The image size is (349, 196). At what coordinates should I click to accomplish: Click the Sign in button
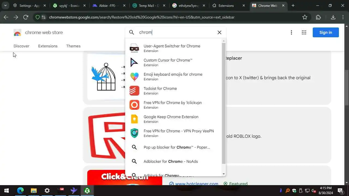click(326, 32)
